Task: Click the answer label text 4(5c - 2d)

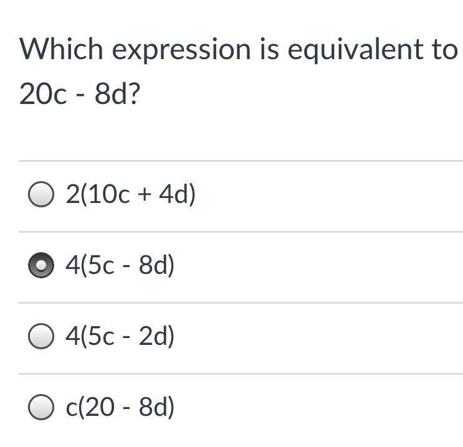Action: tap(120, 336)
